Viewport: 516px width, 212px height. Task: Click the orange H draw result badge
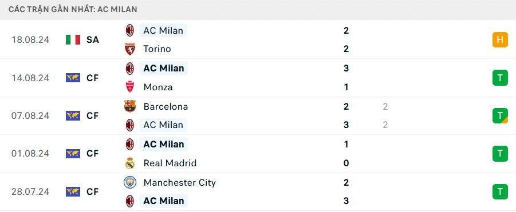pyautogui.click(x=500, y=39)
